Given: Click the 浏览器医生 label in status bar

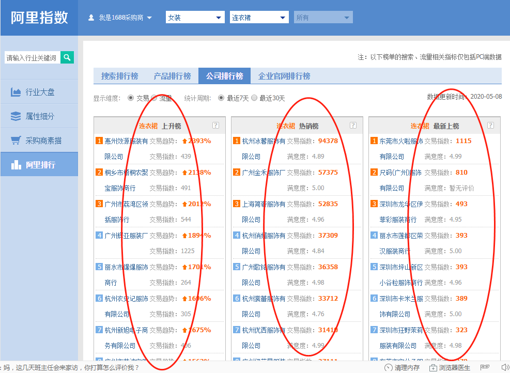Looking at the screenshot, I should point(454,368).
